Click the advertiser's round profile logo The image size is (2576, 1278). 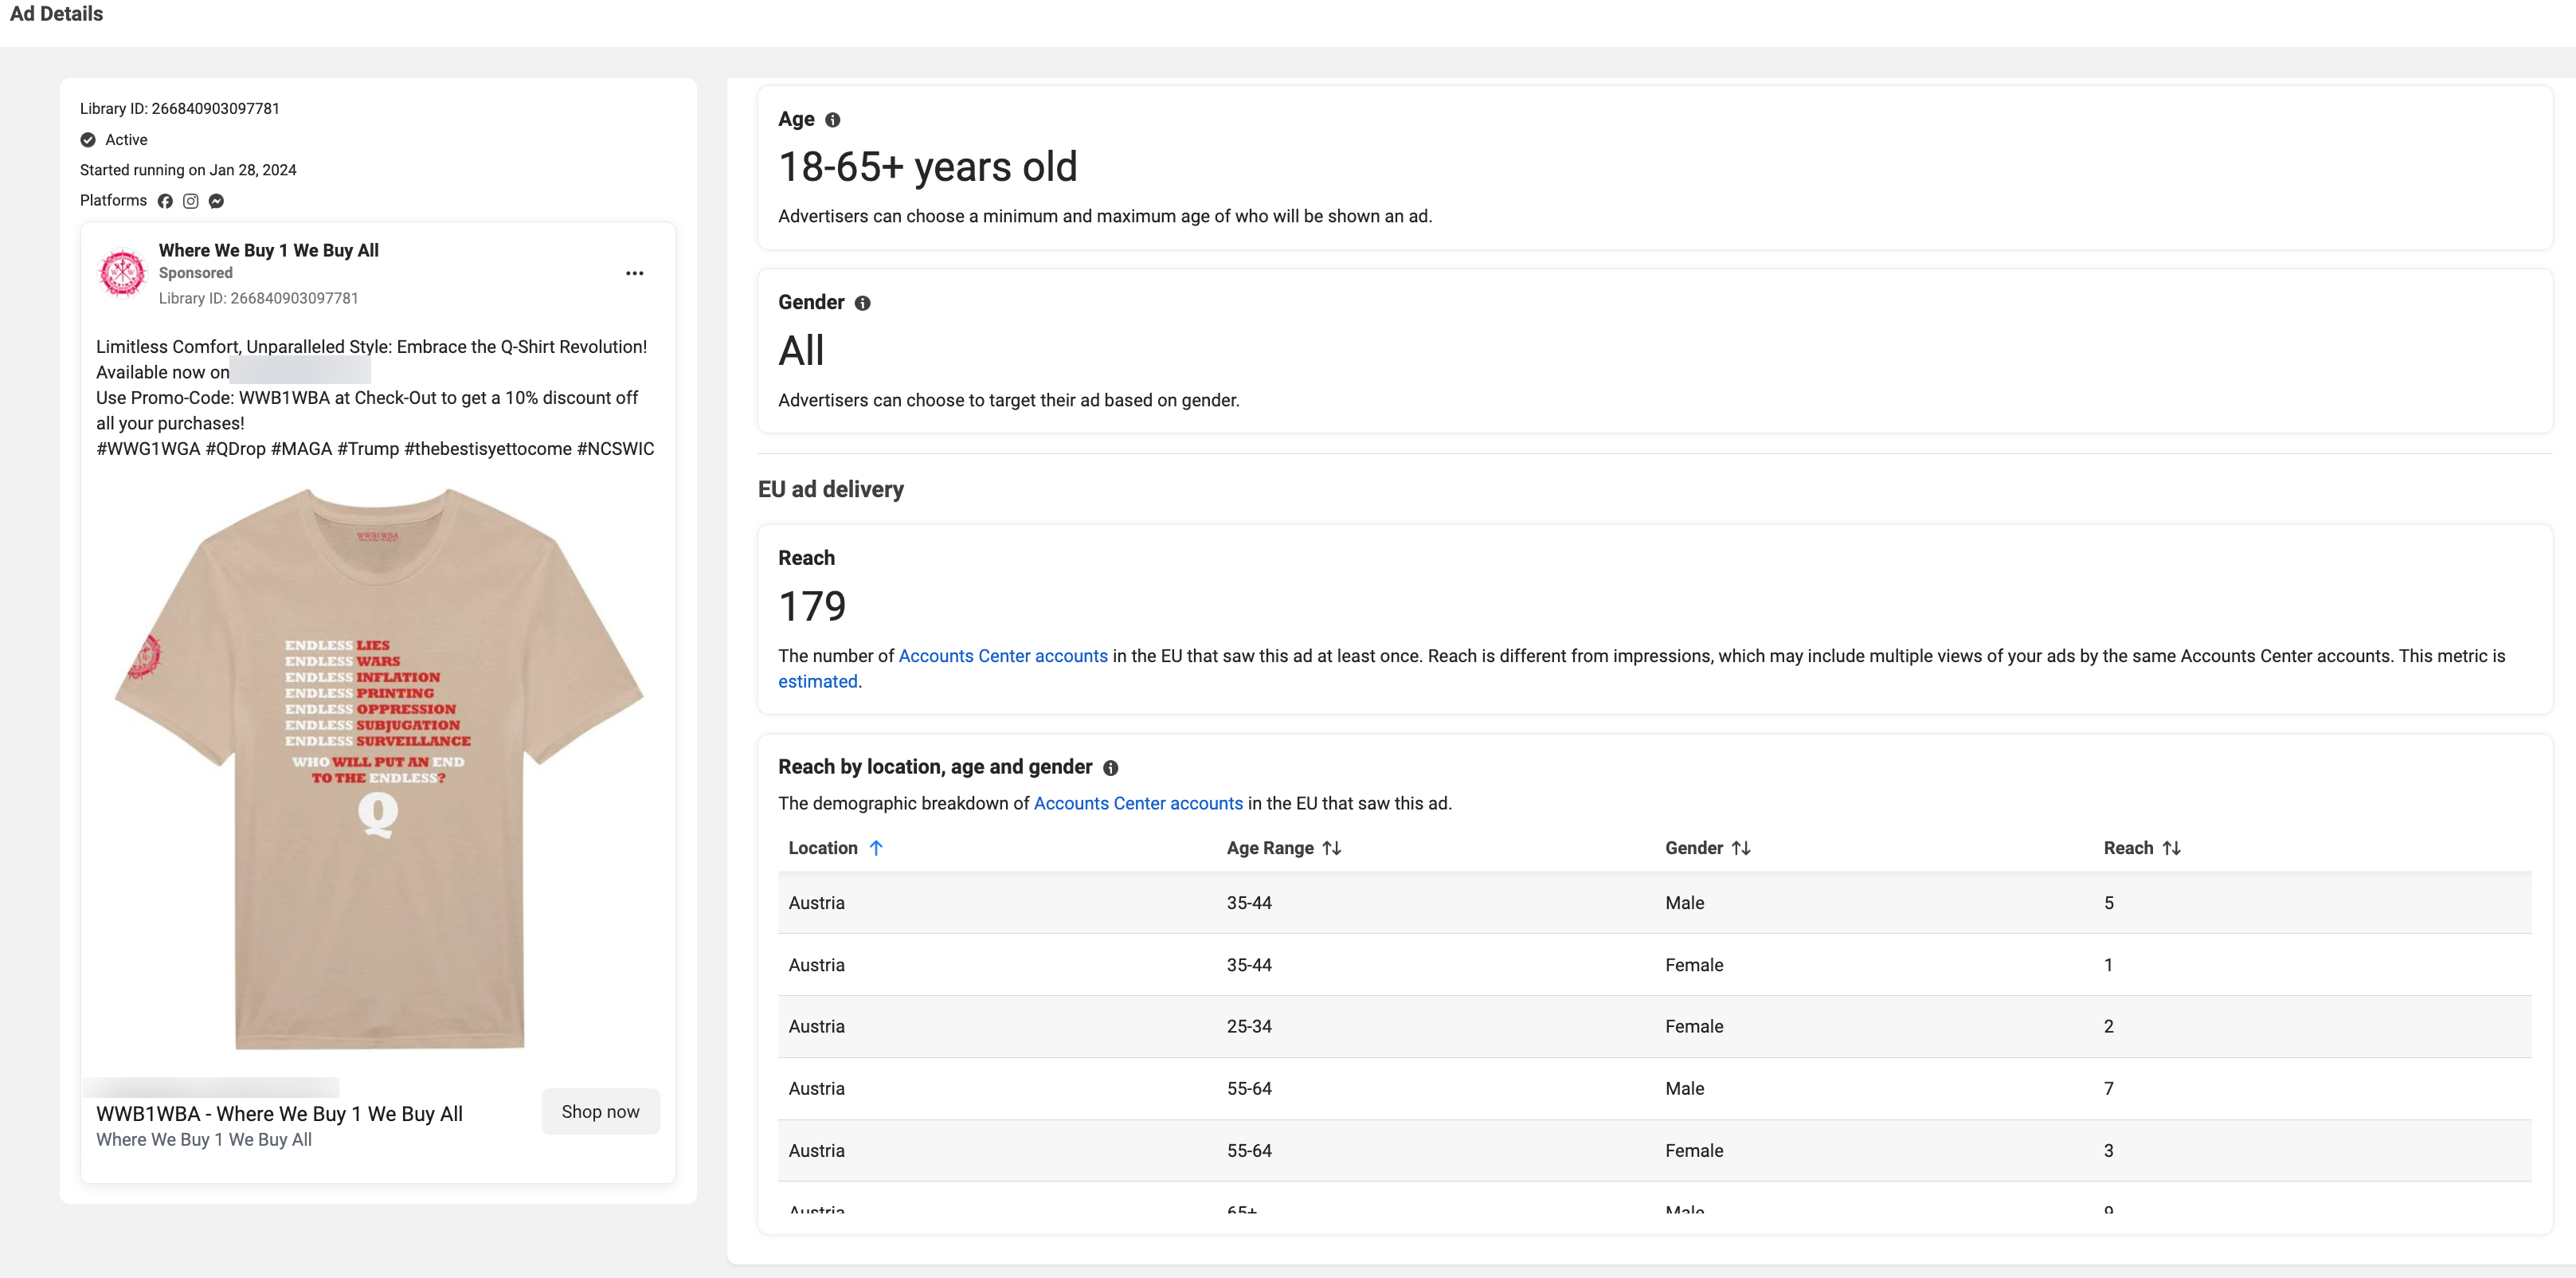click(x=123, y=273)
